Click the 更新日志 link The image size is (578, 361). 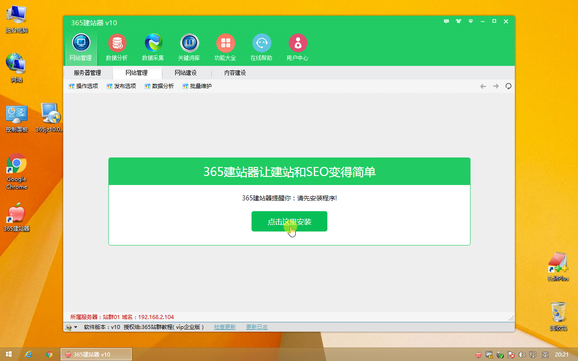point(257,327)
